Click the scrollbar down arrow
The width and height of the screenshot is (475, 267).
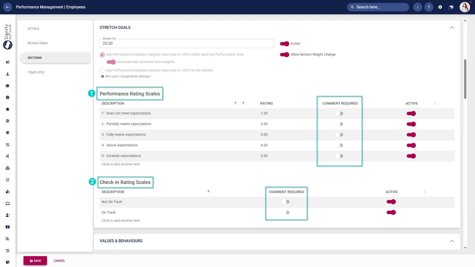[x=465, y=248]
